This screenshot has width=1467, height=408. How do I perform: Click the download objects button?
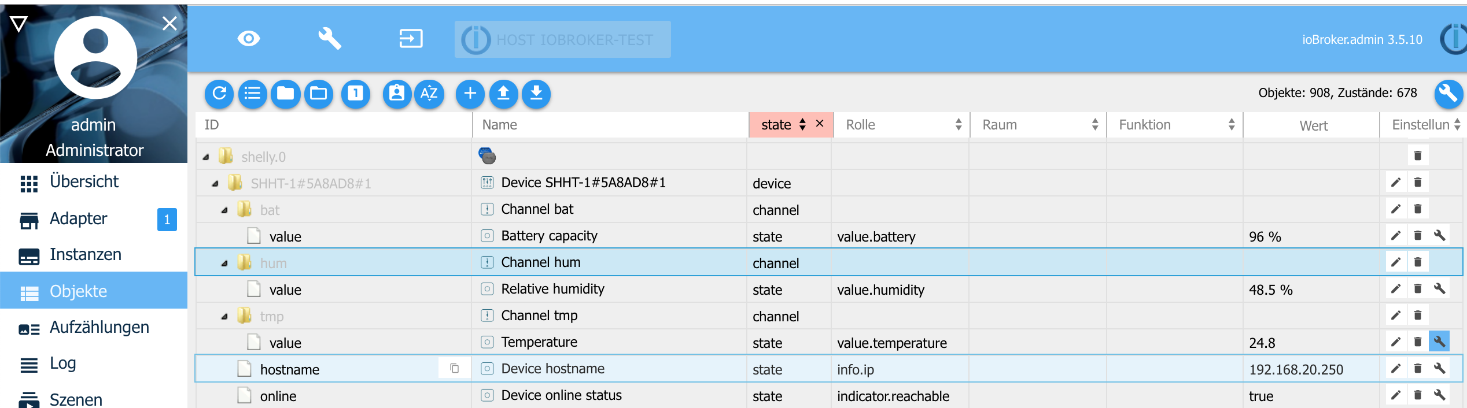click(x=536, y=94)
